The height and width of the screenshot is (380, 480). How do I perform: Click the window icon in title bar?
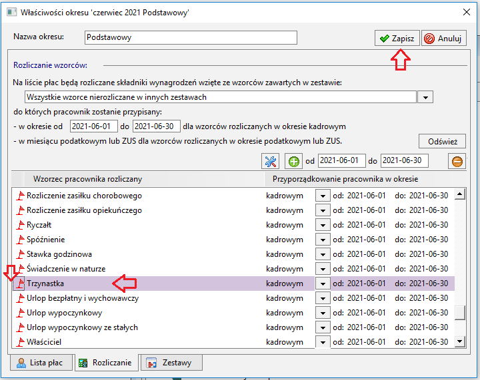tap(11, 12)
